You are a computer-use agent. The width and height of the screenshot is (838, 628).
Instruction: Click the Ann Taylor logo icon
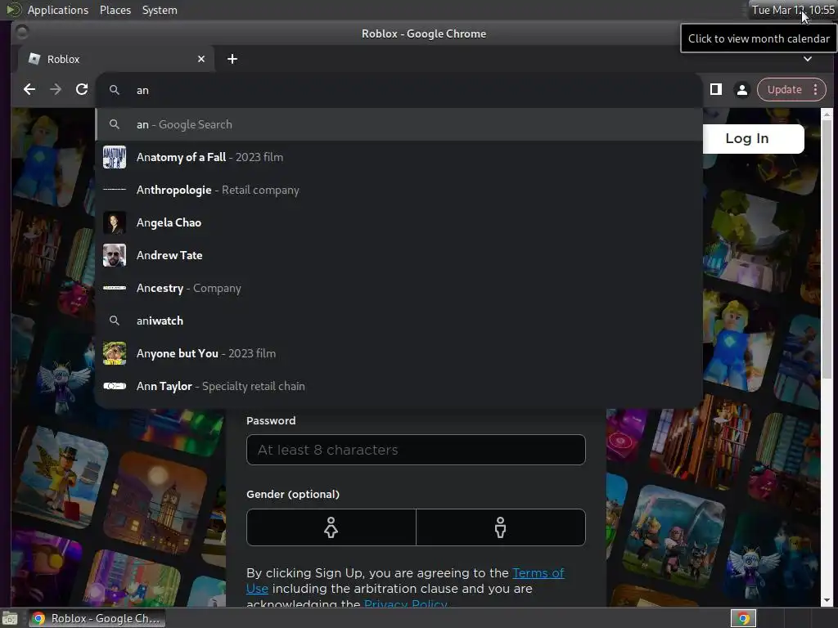(x=115, y=386)
